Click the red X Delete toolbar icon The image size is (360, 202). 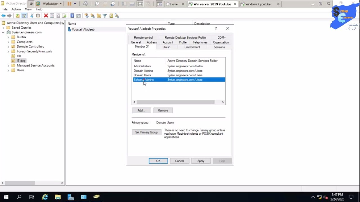click(x=46, y=16)
